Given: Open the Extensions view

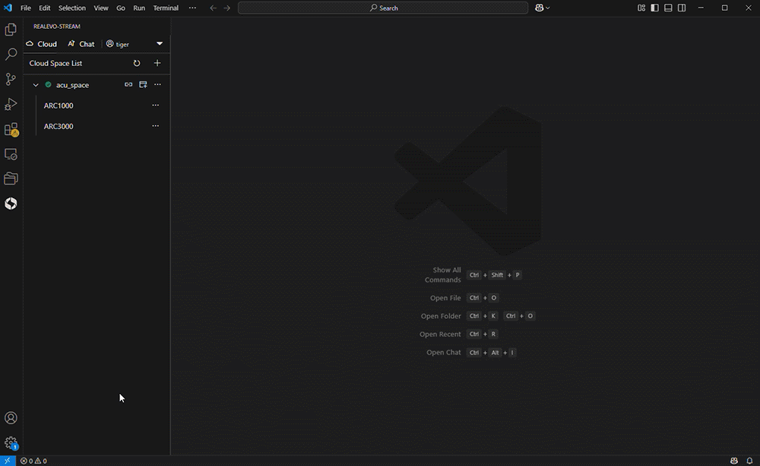Looking at the screenshot, I should (11, 129).
